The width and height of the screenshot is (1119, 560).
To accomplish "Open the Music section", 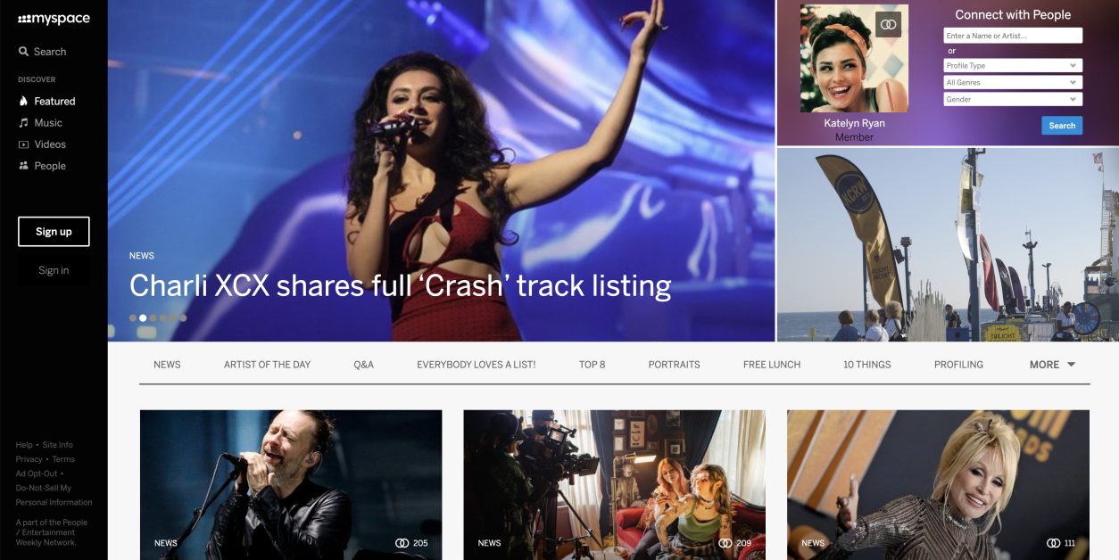I will [x=41, y=123].
